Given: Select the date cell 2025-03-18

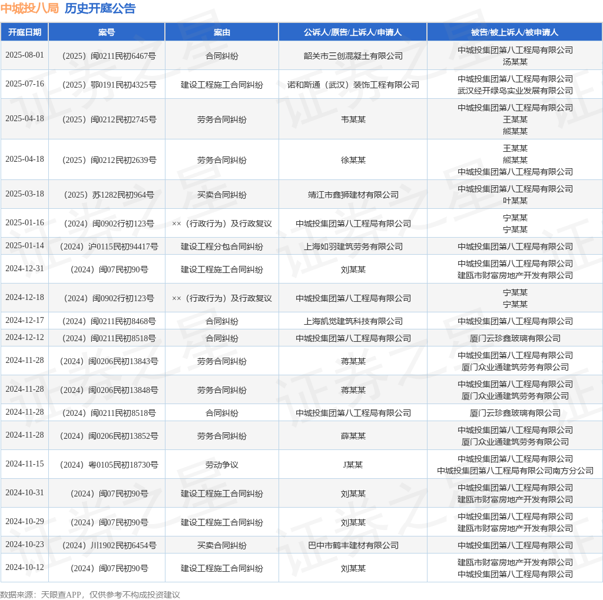Looking at the screenshot, I should 25,194.
